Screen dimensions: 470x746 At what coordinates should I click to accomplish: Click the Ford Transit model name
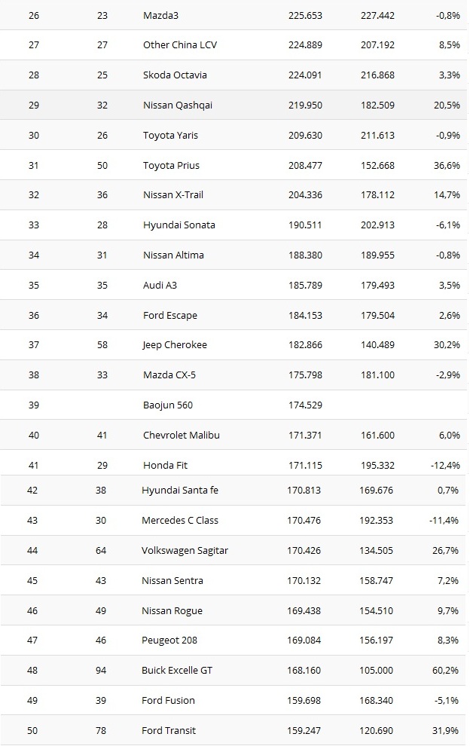click(x=168, y=730)
